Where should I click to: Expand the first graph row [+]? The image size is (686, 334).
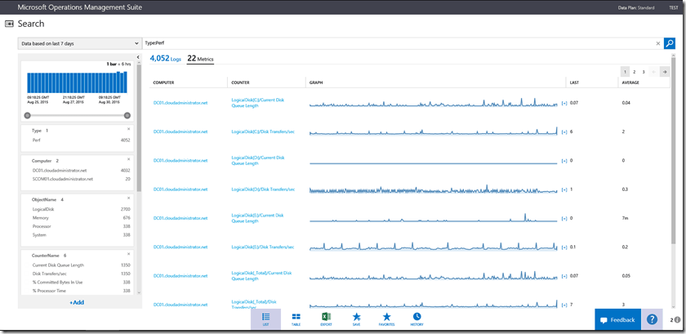(563, 103)
